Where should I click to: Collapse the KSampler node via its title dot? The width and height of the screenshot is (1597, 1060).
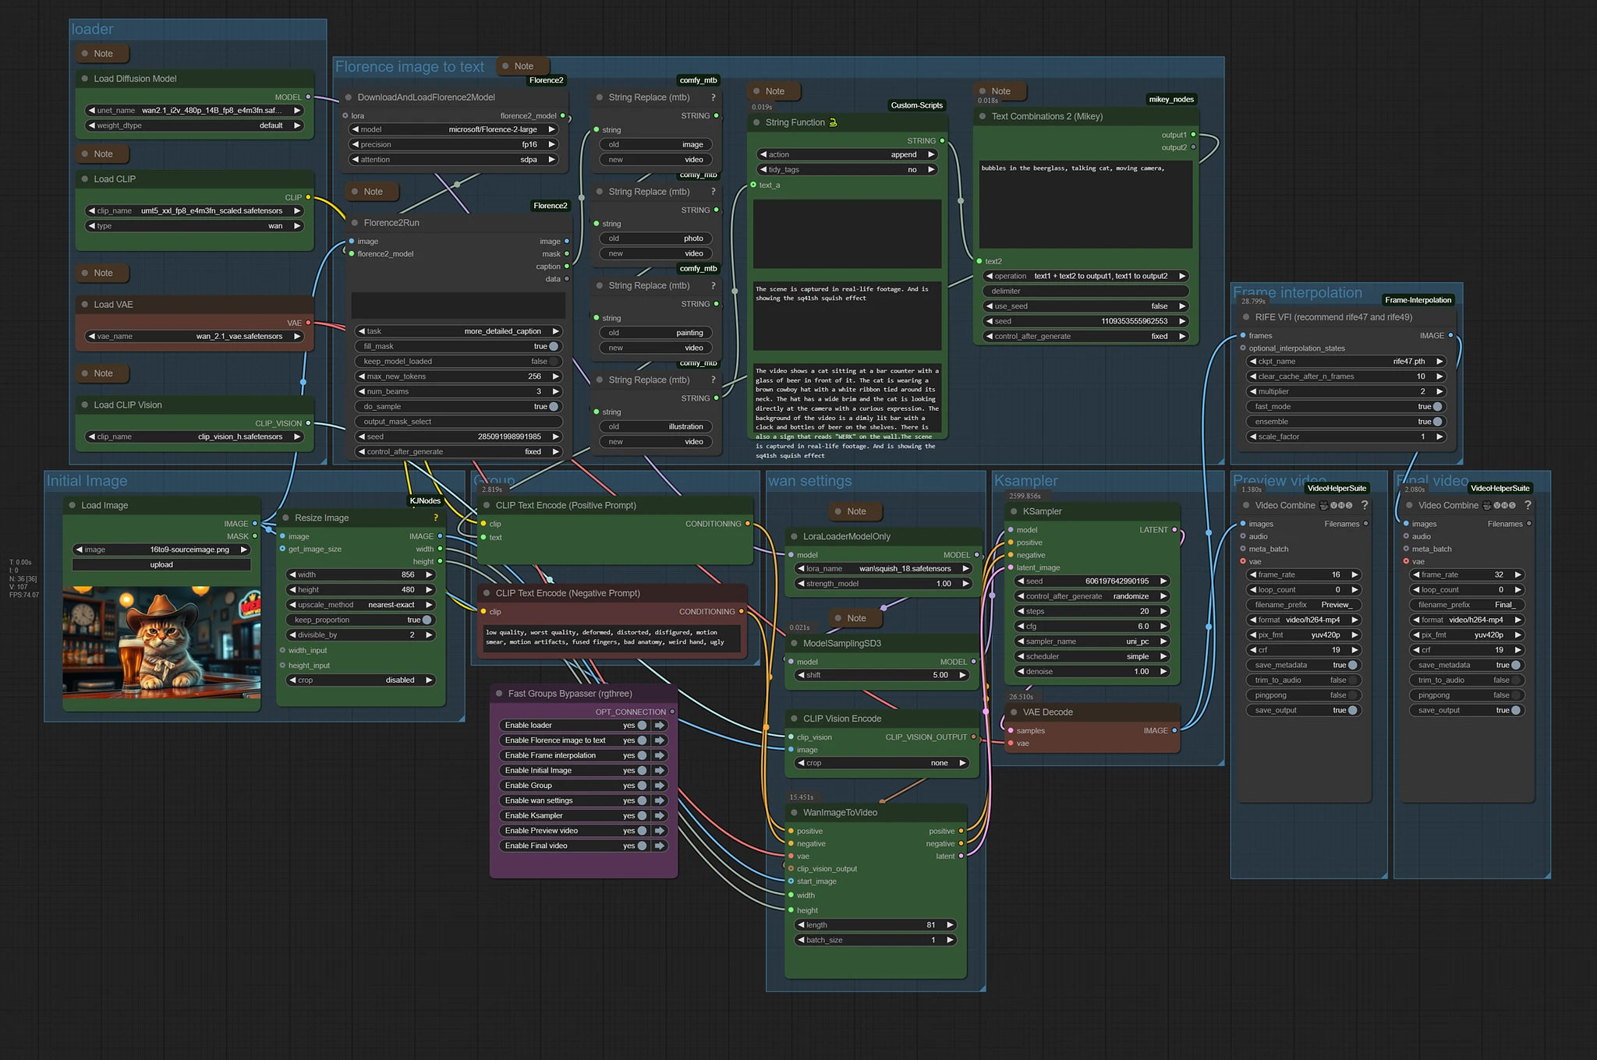1014,511
